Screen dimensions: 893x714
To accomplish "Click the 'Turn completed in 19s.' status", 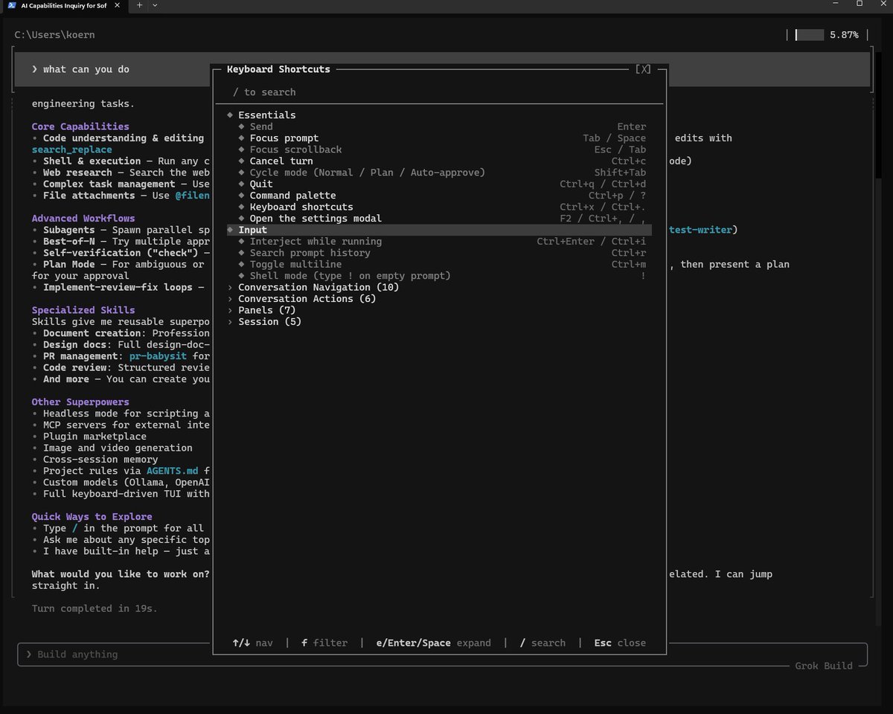I will click(95, 608).
